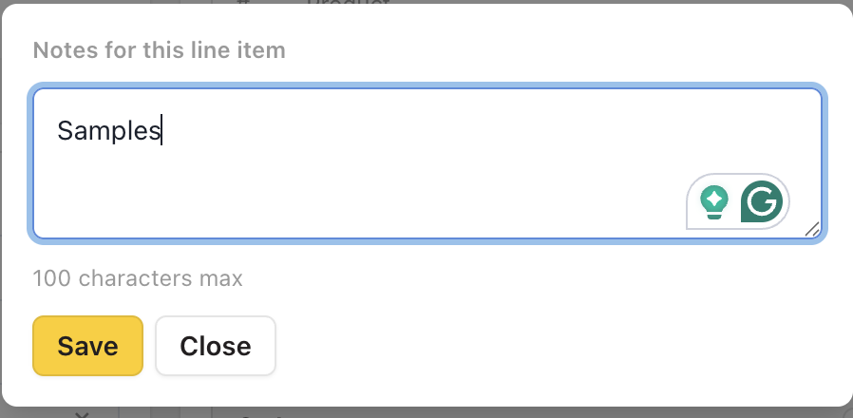
Task: Save the line item note
Action: (x=87, y=346)
